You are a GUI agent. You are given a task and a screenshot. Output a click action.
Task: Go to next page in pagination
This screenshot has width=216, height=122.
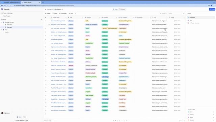pyautogui.click(x=127, y=121)
